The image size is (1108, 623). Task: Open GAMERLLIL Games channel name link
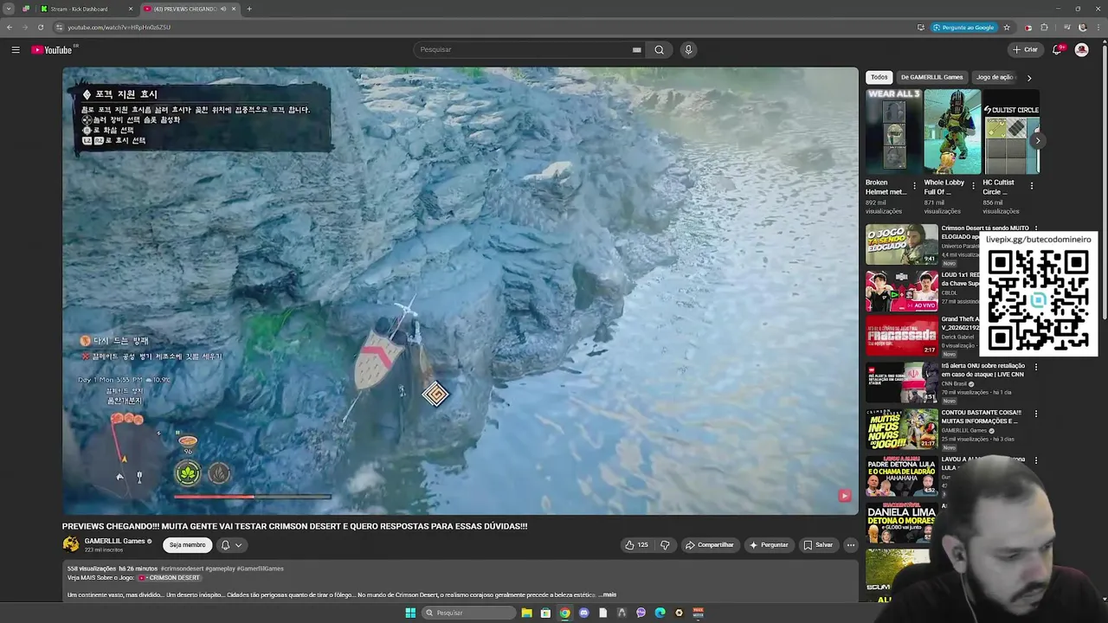(x=114, y=541)
